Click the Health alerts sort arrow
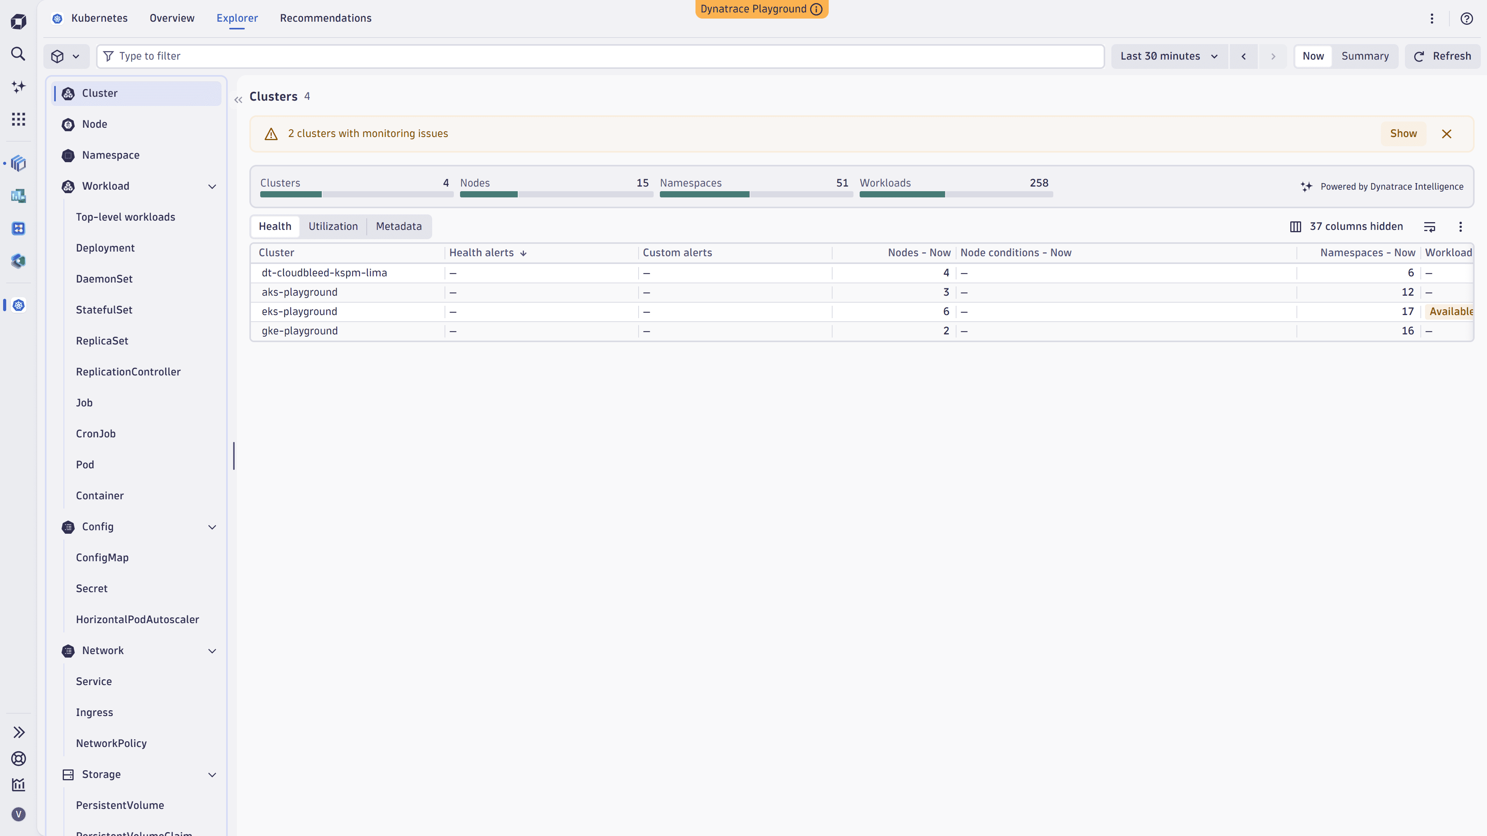The width and height of the screenshot is (1487, 836). [523, 253]
